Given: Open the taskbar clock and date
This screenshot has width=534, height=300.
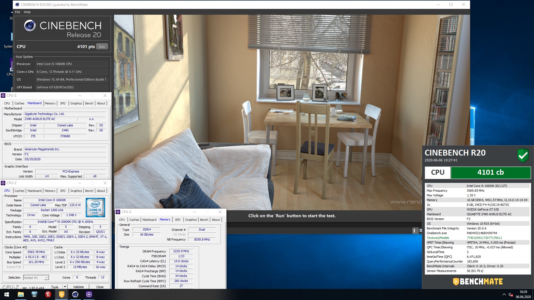Looking at the screenshot, I should point(523,294).
